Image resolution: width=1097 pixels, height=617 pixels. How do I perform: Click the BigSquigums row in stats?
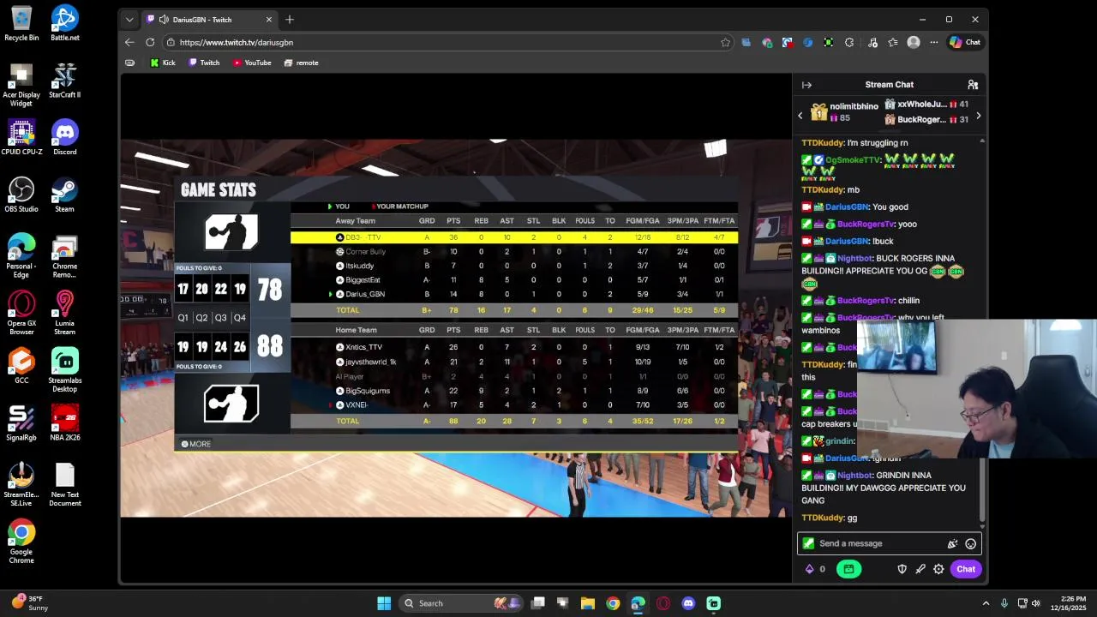point(513,391)
